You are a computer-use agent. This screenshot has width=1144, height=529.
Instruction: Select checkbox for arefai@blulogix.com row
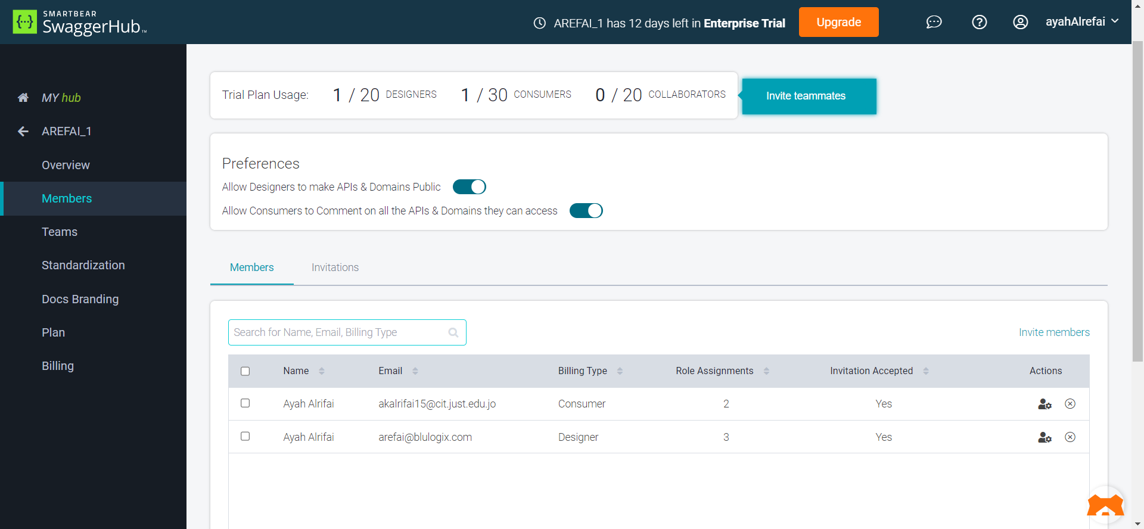click(x=245, y=437)
